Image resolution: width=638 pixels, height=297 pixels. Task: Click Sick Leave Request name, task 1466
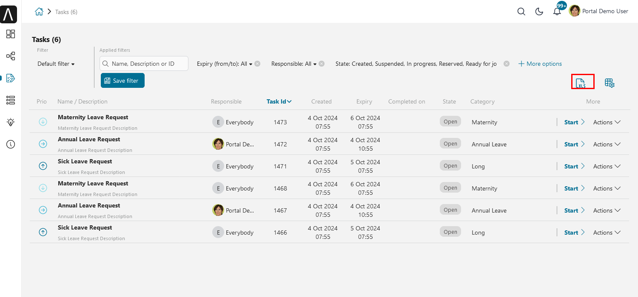point(85,227)
